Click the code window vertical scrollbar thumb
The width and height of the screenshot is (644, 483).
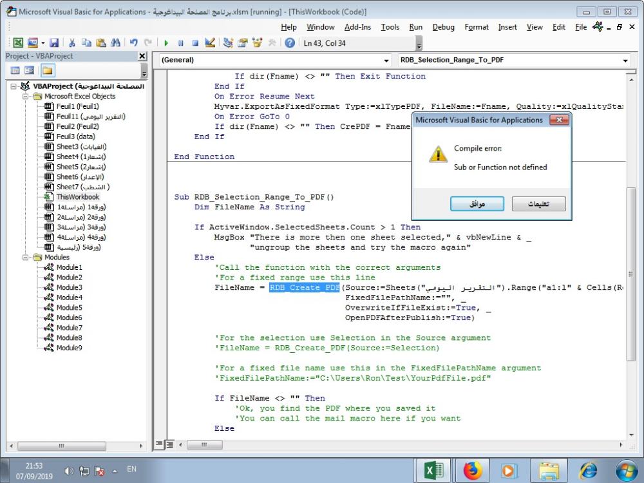tap(631, 274)
